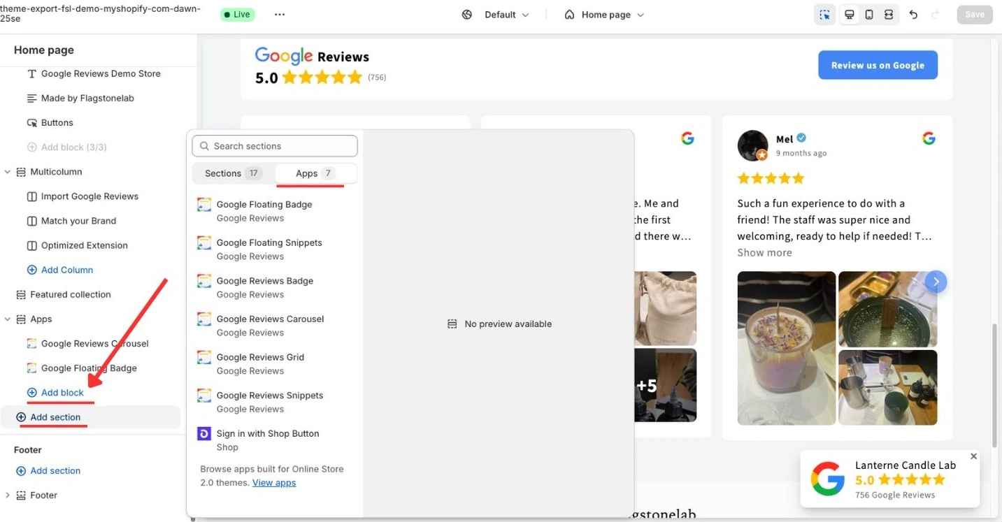Click Add section above Footer heading
Image resolution: width=1002 pixels, height=522 pixels.
(x=55, y=417)
